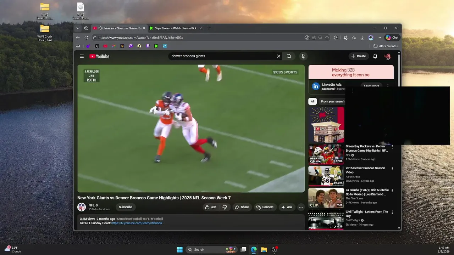Open Green Bay Packers vs Denver thumbnail

(x=326, y=154)
